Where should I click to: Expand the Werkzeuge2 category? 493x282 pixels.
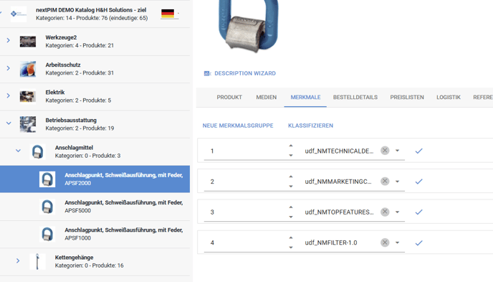pyautogui.click(x=9, y=40)
